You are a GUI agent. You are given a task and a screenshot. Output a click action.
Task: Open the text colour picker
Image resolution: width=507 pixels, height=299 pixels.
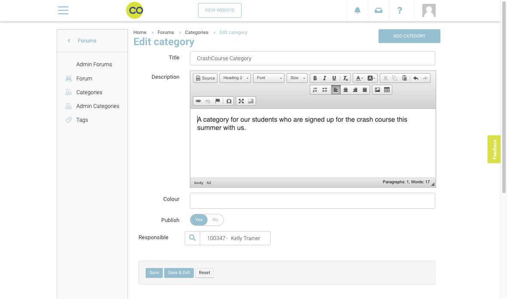coord(359,78)
